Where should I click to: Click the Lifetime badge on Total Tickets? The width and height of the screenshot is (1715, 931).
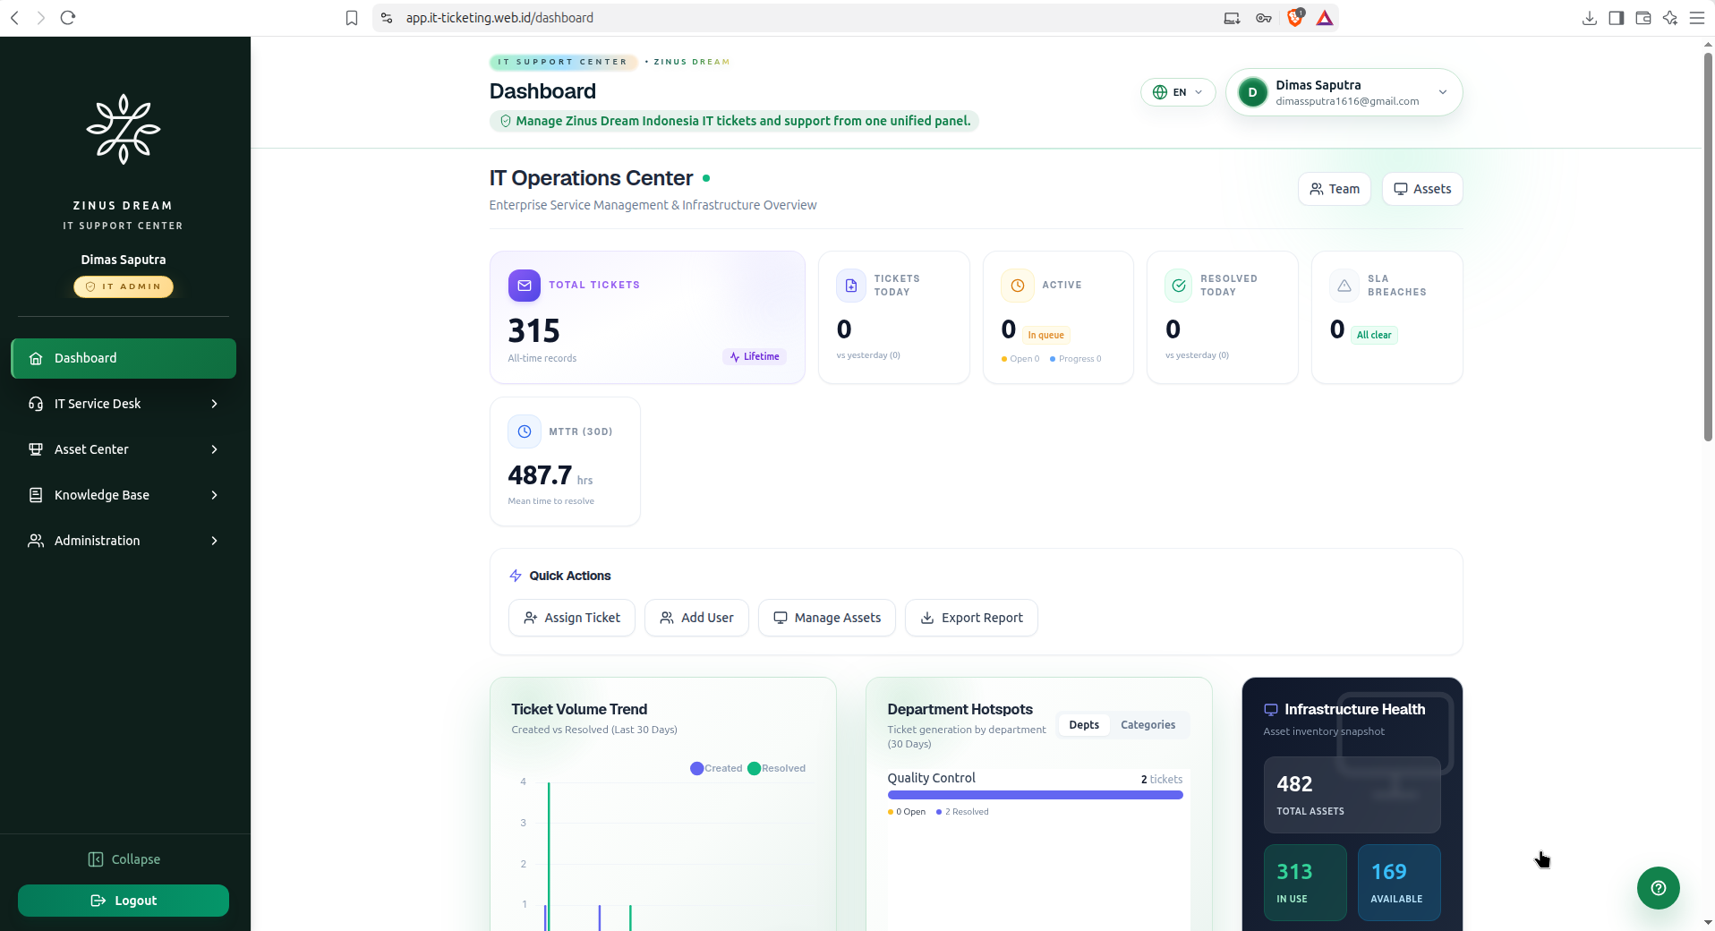coord(755,356)
